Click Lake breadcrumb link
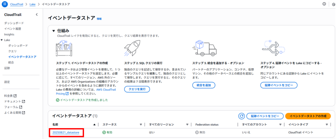This screenshot has height=139, width=336. (x=32, y=4)
